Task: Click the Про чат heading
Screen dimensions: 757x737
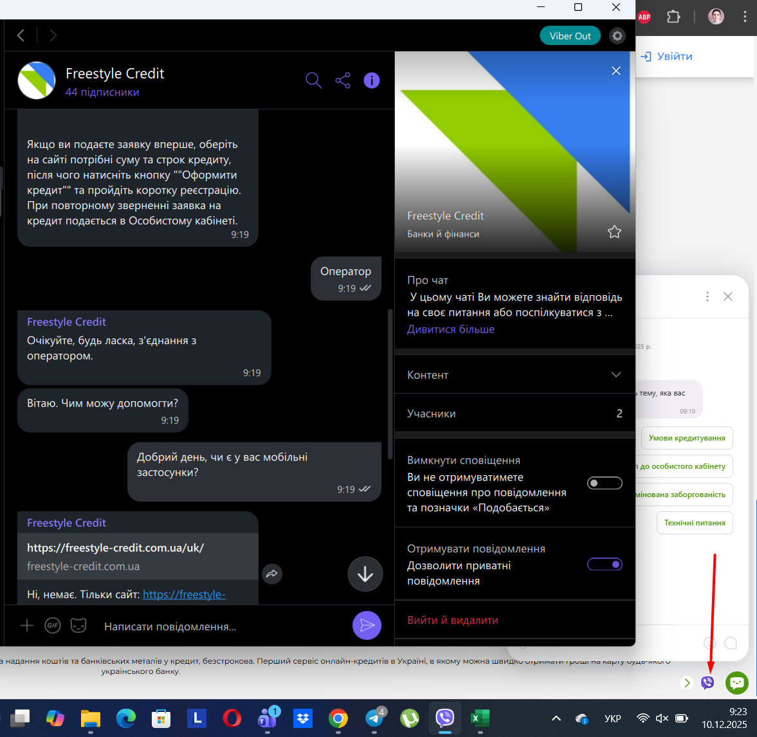Action: [428, 280]
